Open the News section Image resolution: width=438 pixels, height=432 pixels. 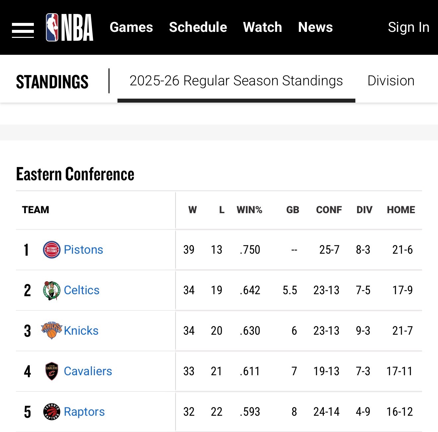315,27
